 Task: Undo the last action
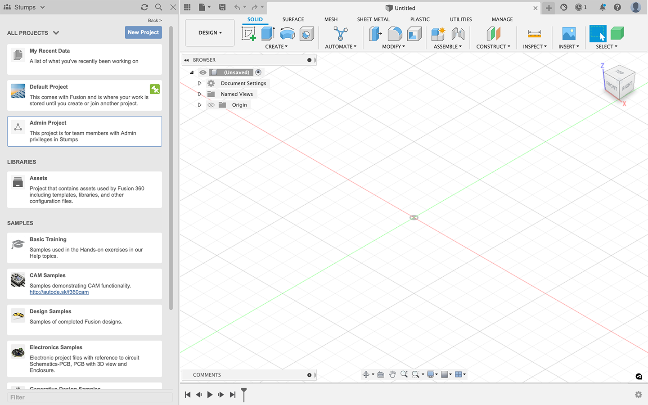tap(237, 7)
